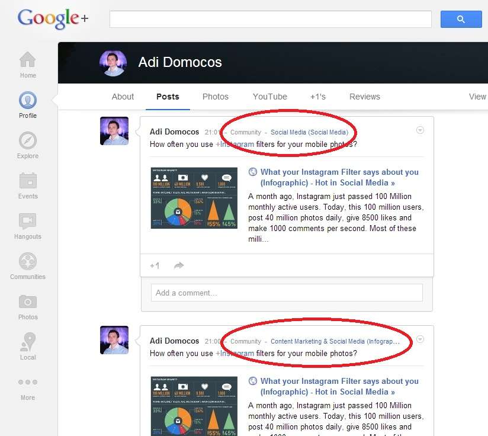488x436 pixels.
Task: Open Communities in the sidebar
Action: click(x=28, y=266)
